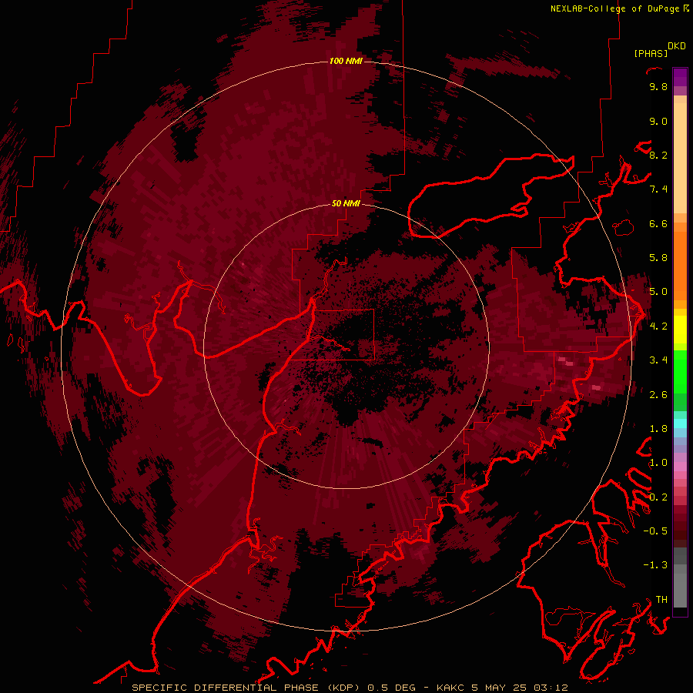Pick the gray band at color bar bottom
Viewport: 693px width, 693px height.
click(680, 590)
